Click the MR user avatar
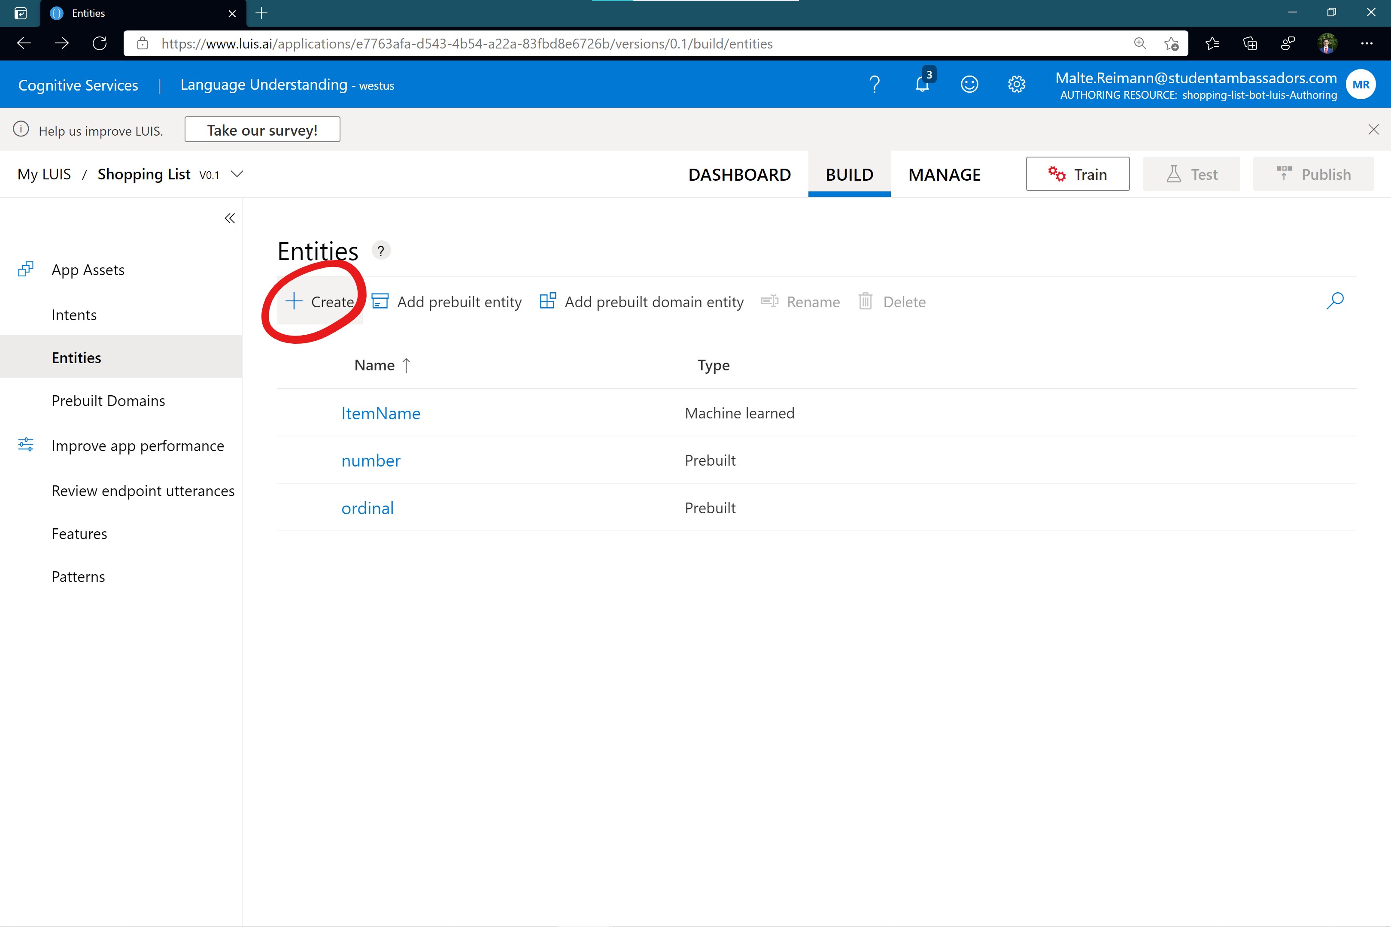Viewport: 1391px width, 927px height. (1360, 85)
